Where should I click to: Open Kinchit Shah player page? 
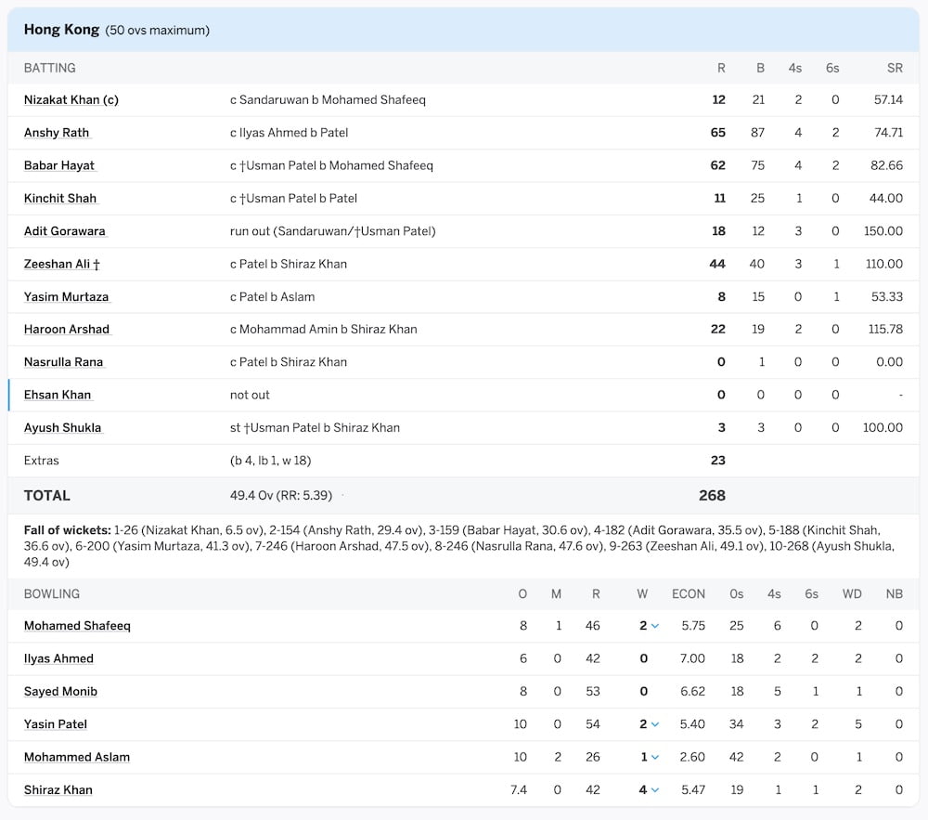[60, 199]
